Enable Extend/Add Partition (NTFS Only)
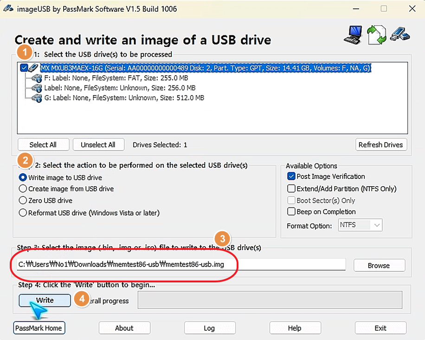Image resolution: width=425 pixels, height=340 pixels. coord(291,188)
